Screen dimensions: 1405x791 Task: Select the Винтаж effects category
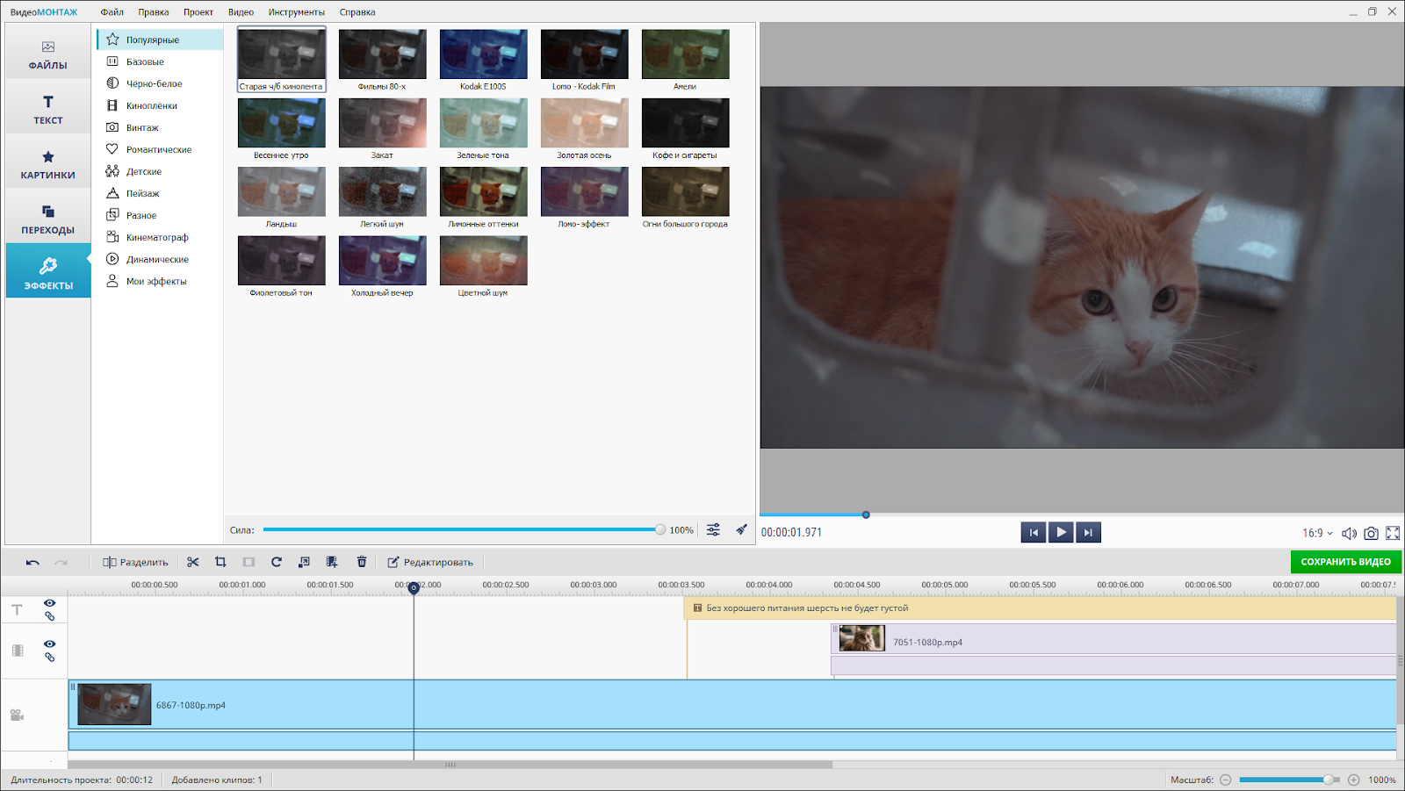click(160, 127)
